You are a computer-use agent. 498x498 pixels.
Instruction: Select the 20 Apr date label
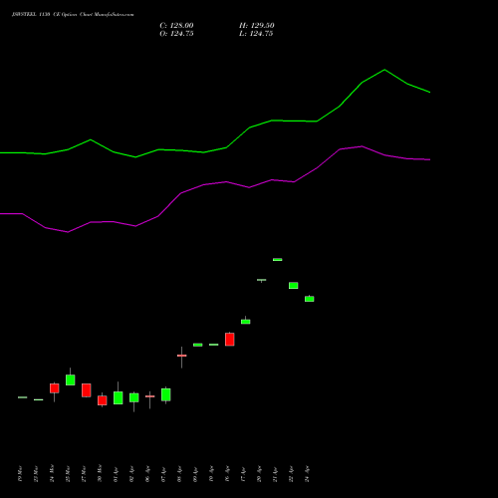coord(259,474)
